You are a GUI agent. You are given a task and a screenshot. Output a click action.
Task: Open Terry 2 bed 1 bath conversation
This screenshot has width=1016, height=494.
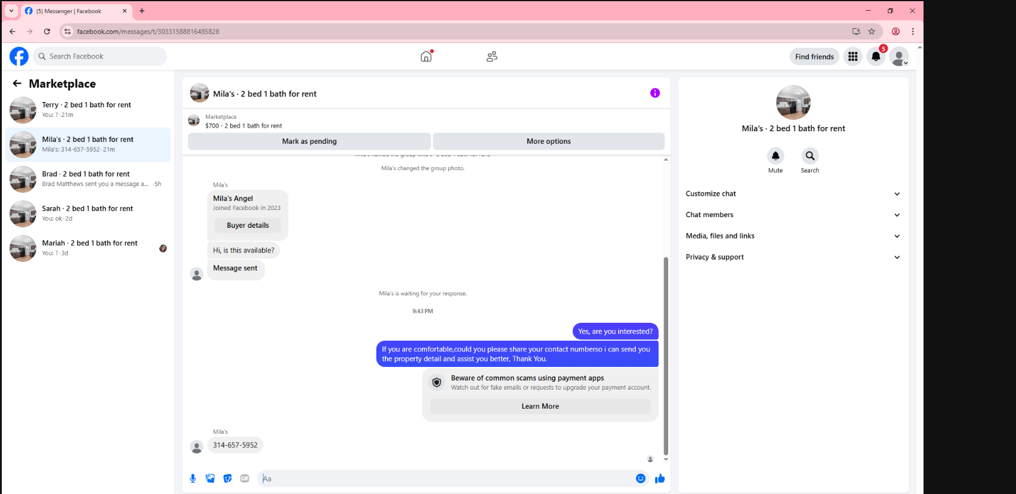[x=88, y=110]
